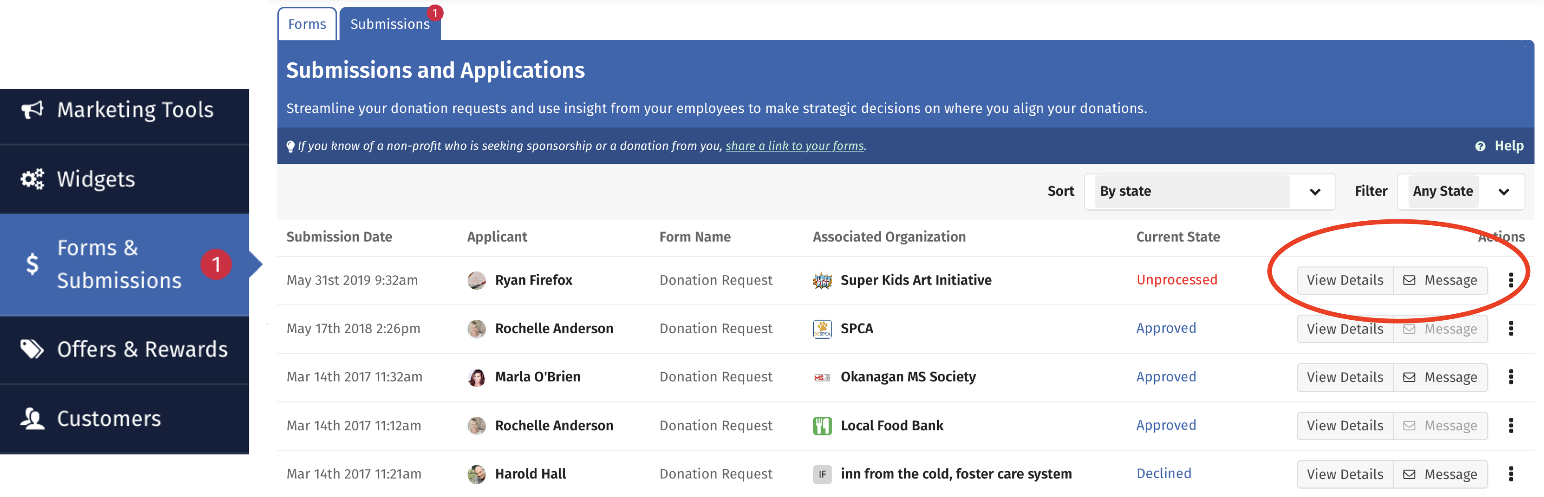1544x497 pixels.
Task: Open the three-dot menu for Local Food Bank row
Action: click(x=1510, y=426)
